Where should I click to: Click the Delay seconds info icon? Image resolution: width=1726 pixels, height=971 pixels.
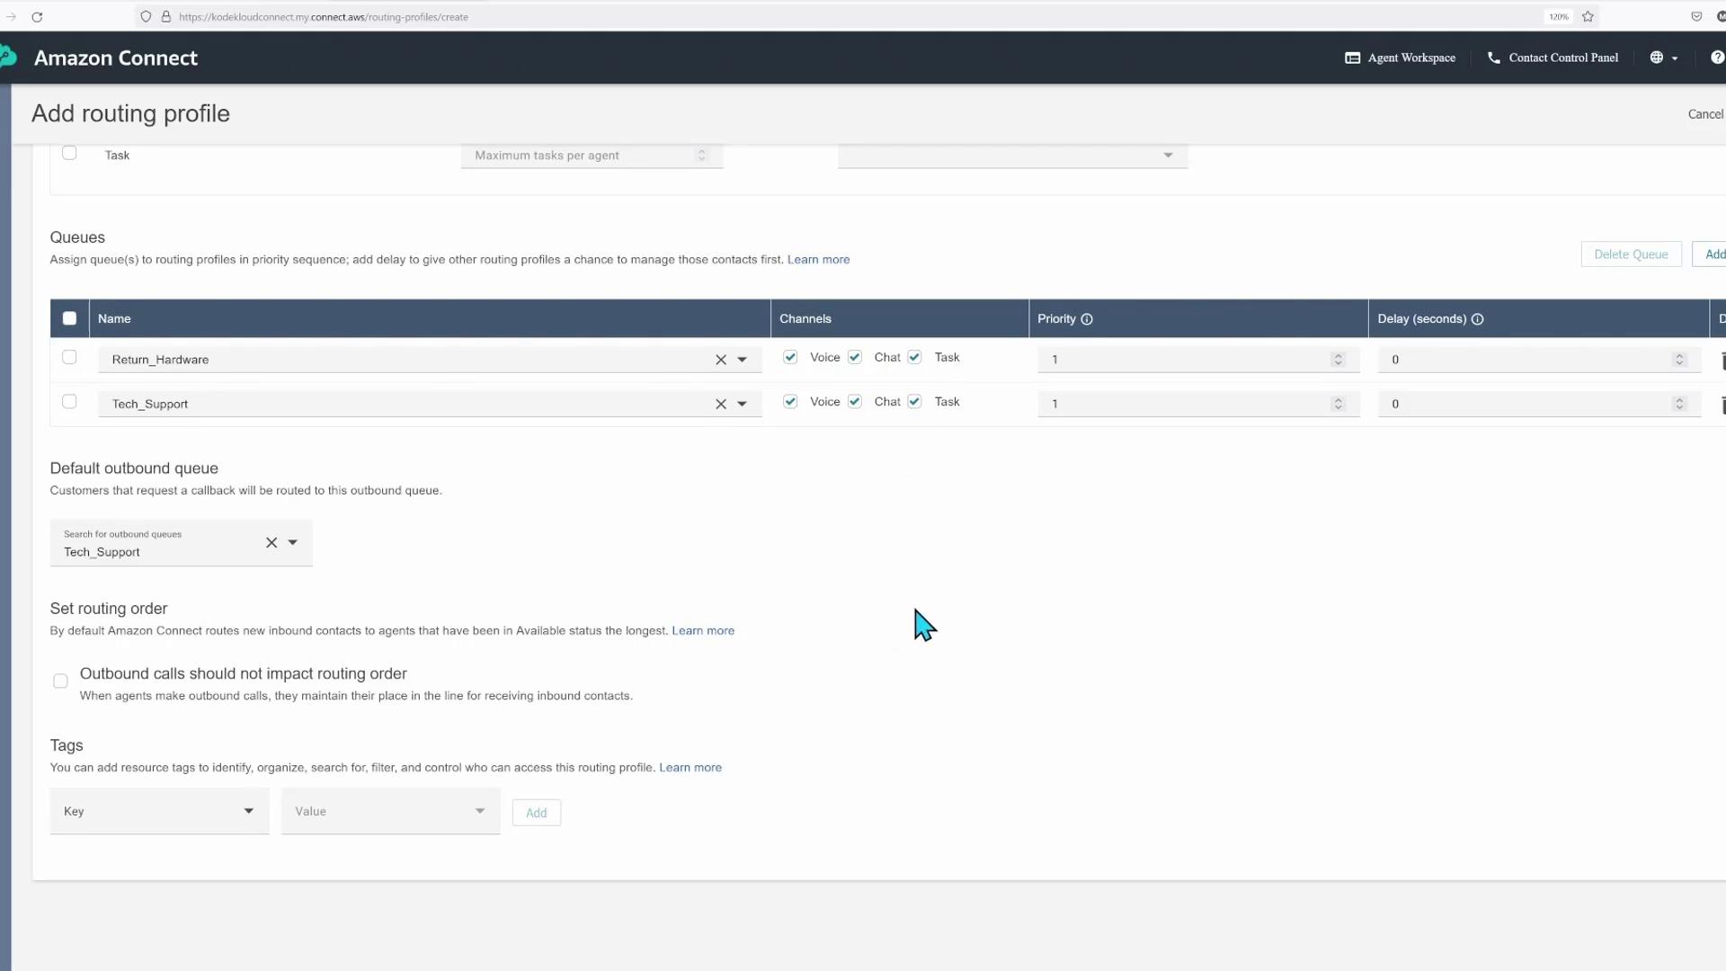tap(1477, 319)
